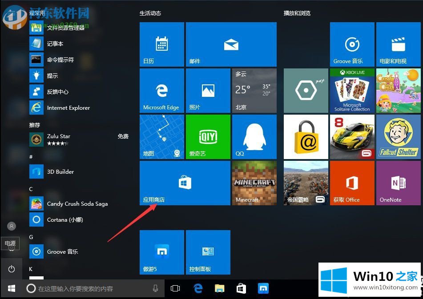Launch the Fallout Shelter tile
Image resolution: width=423 pixels, height=299 pixels.
399,137
